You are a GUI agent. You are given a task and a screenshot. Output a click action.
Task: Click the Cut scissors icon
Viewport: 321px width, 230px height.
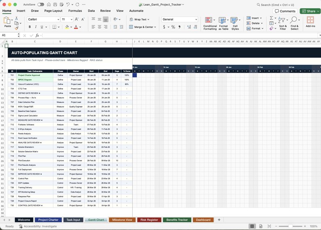(17, 18)
